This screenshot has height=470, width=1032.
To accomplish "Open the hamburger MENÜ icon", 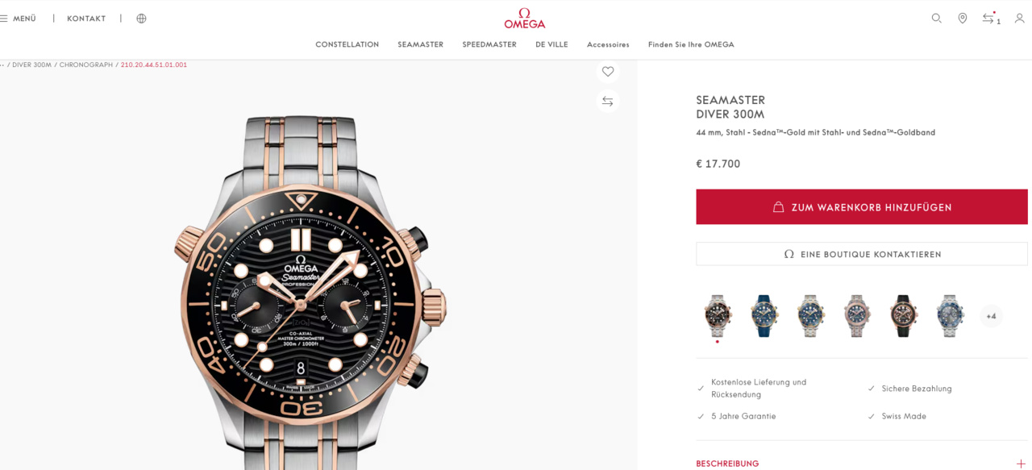I will point(4,19).
